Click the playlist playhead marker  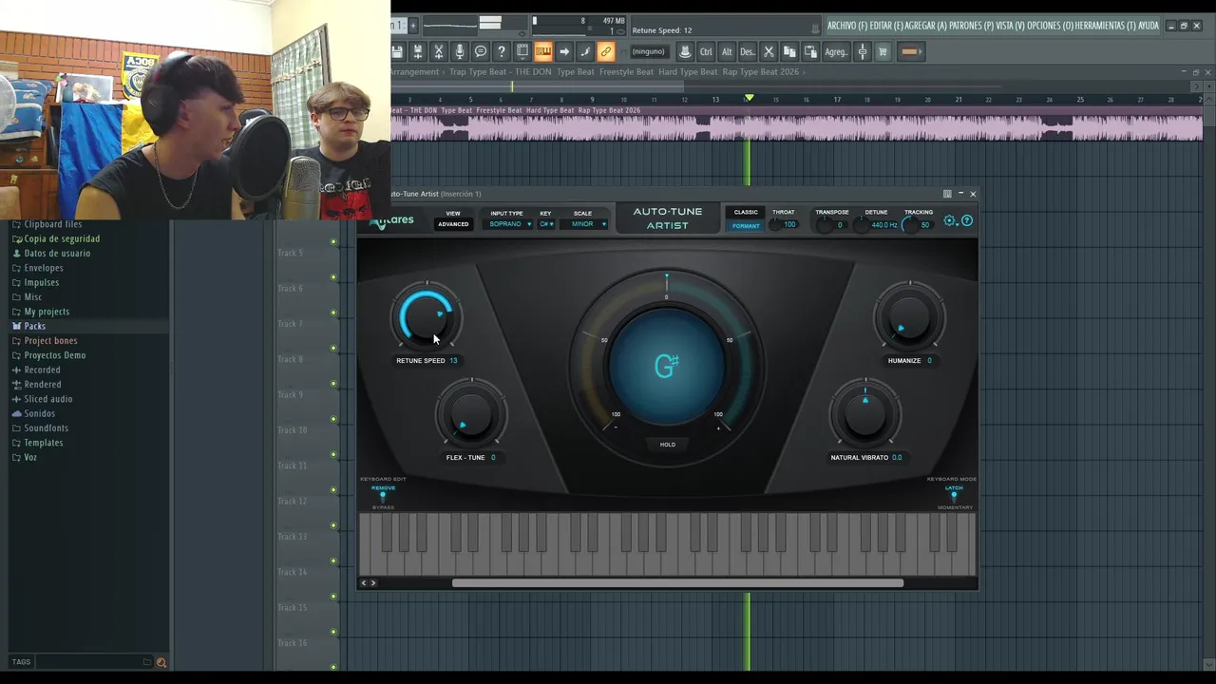(x=749, y=98)
